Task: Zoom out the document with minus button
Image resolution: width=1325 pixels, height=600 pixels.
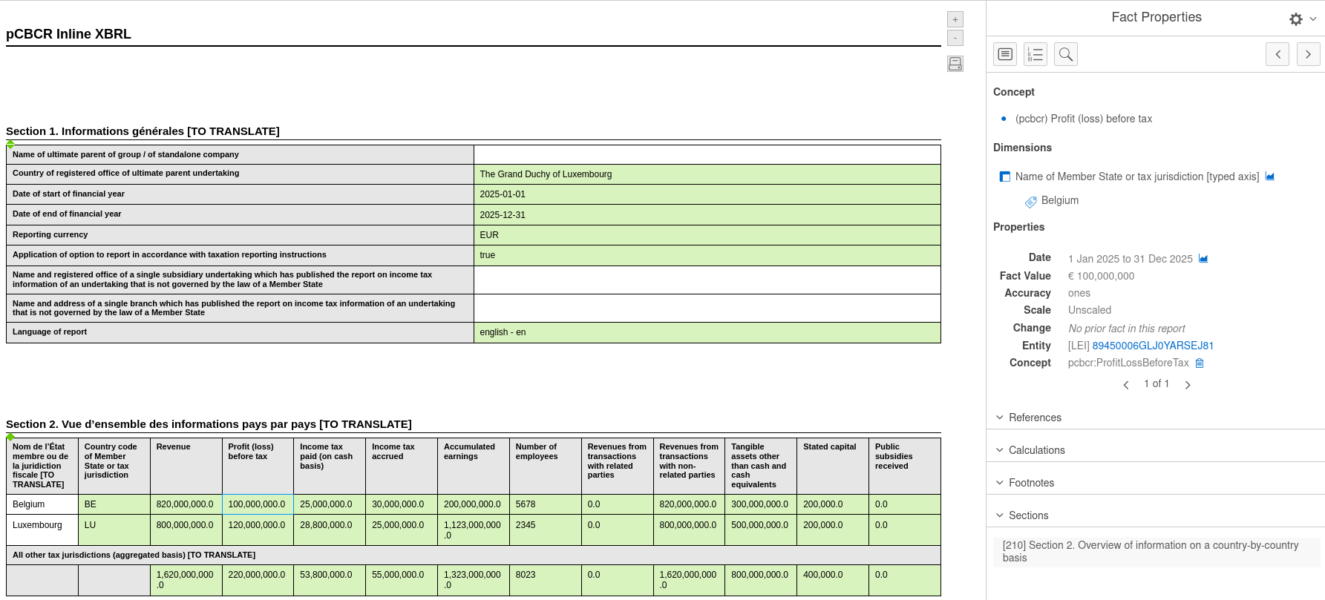Action: tap(955, 38)
